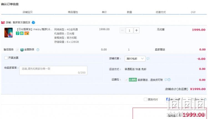Click the 无优惠 discount text

161,30
